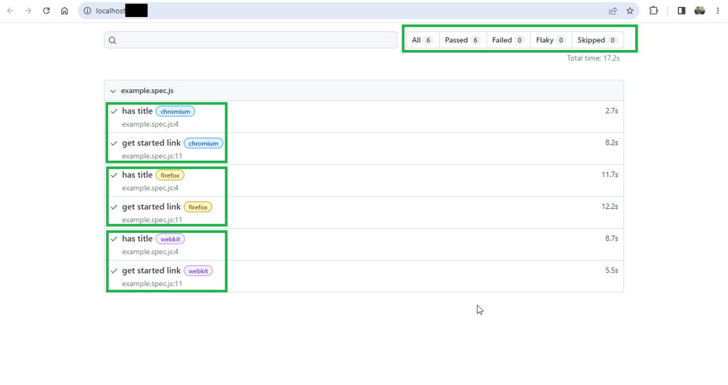Open the Chrome three-dot menu

pyautogui.click(x=718, y=11)
